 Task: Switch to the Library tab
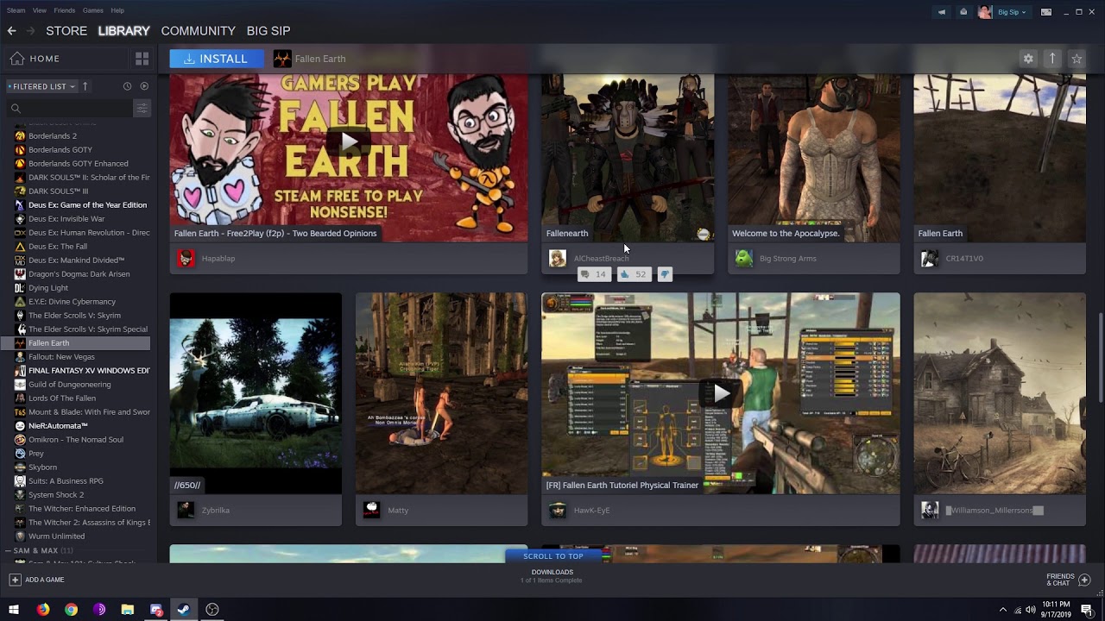pyautogui.click(x=123, y=30)
